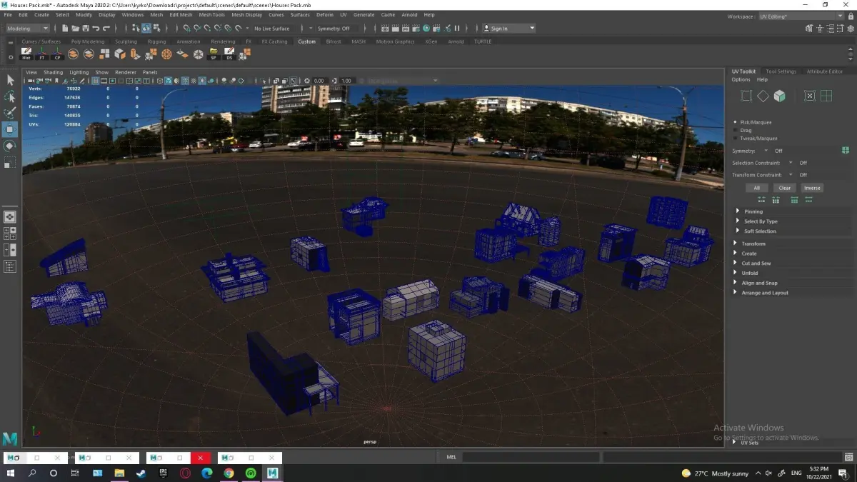Click the DS shelf icon

[x=230, y=54]
